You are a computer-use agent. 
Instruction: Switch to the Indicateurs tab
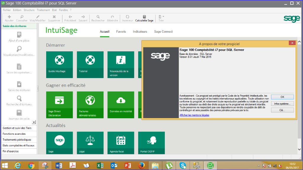point(140,31)
